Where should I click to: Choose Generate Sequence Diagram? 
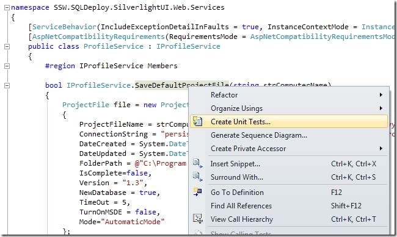289,135
